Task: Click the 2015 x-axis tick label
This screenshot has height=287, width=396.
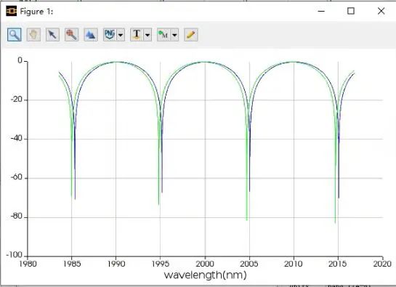Action: (338, 264)
